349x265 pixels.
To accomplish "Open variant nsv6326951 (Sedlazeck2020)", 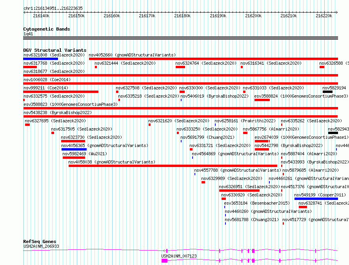I will (x=249, y=187).
